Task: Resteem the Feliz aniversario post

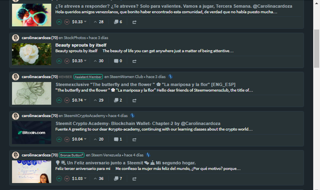Action: (x=134, y=178)
